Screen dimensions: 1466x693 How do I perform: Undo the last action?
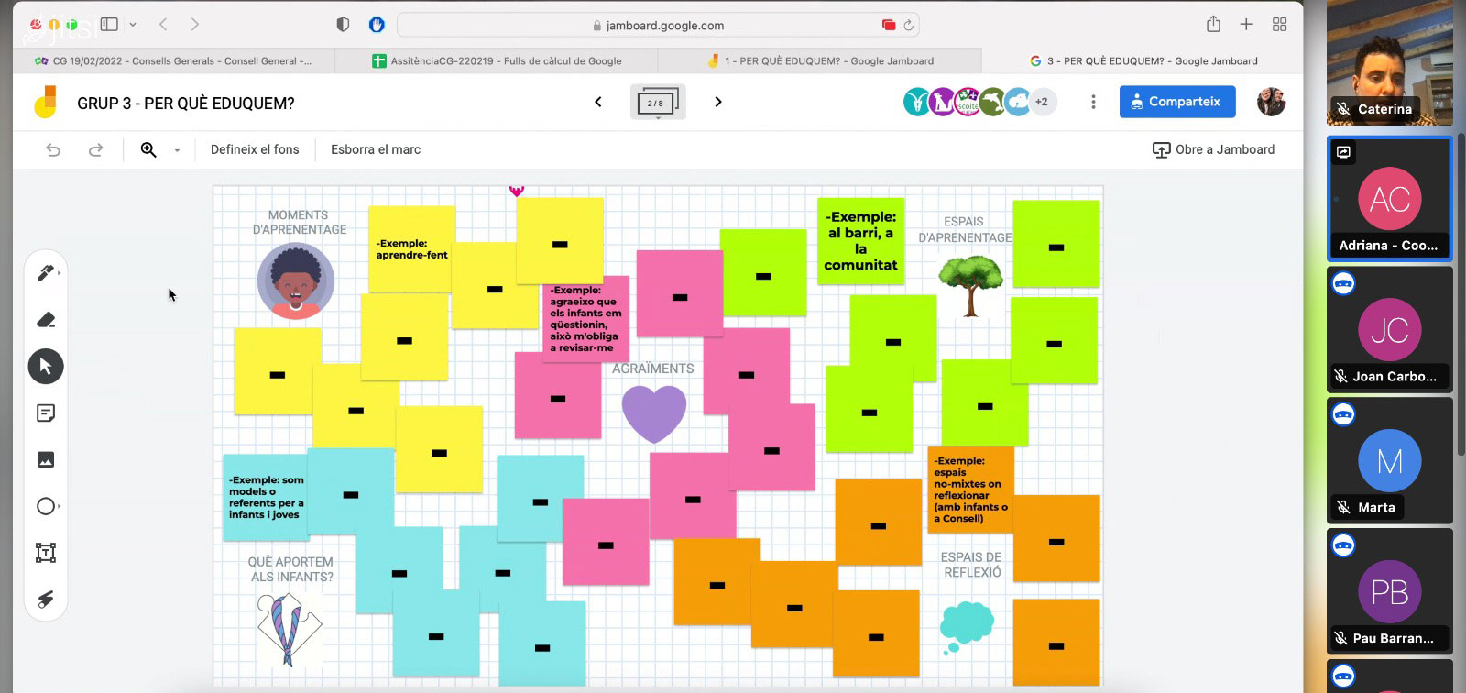53,149
